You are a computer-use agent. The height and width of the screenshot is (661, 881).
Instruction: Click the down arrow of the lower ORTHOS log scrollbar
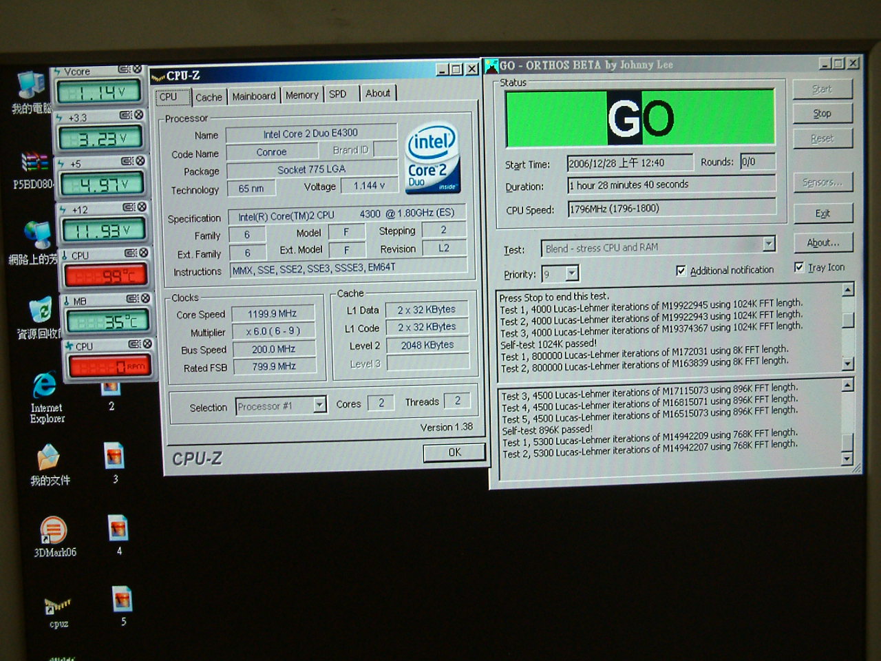click(847, 458)
